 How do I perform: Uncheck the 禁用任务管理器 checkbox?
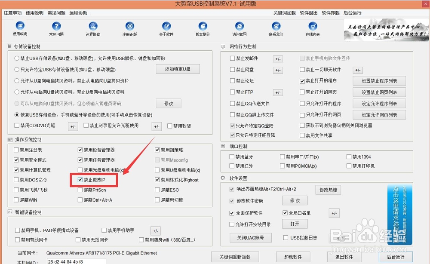point(80,160)
